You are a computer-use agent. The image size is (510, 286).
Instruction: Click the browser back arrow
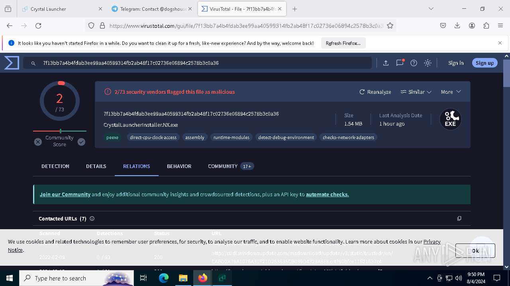[x=10, y=25]
